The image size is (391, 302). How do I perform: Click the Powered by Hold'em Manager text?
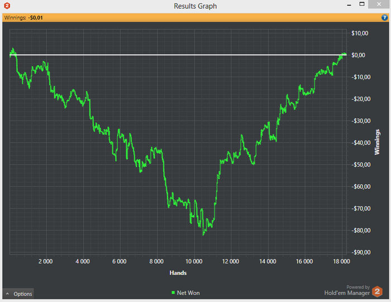pos(347,290)
